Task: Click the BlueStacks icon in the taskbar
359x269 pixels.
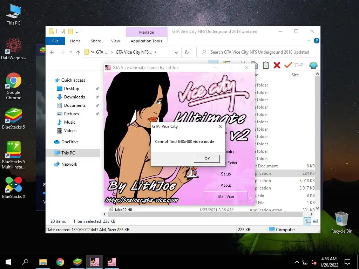Action: (x=77, y=262)
